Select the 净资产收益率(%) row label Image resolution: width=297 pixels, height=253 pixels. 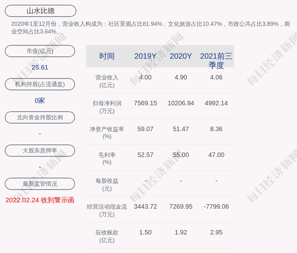[x=107, y=133]
